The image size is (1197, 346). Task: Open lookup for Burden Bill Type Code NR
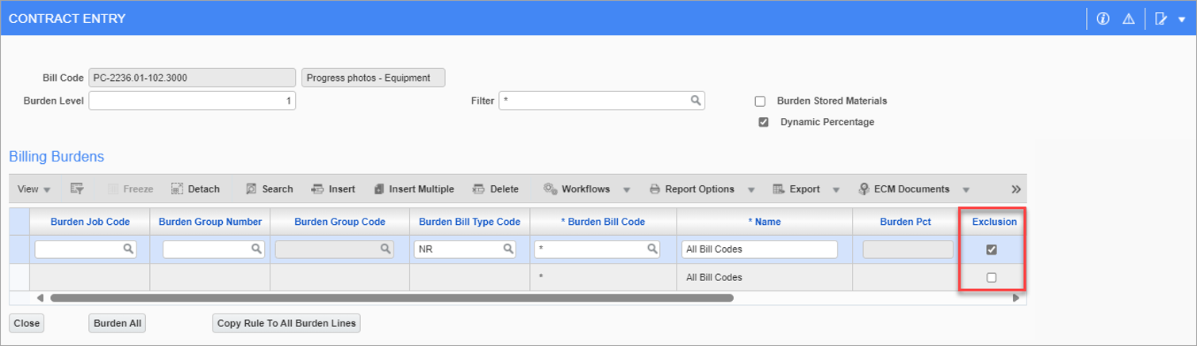(508, 249)
